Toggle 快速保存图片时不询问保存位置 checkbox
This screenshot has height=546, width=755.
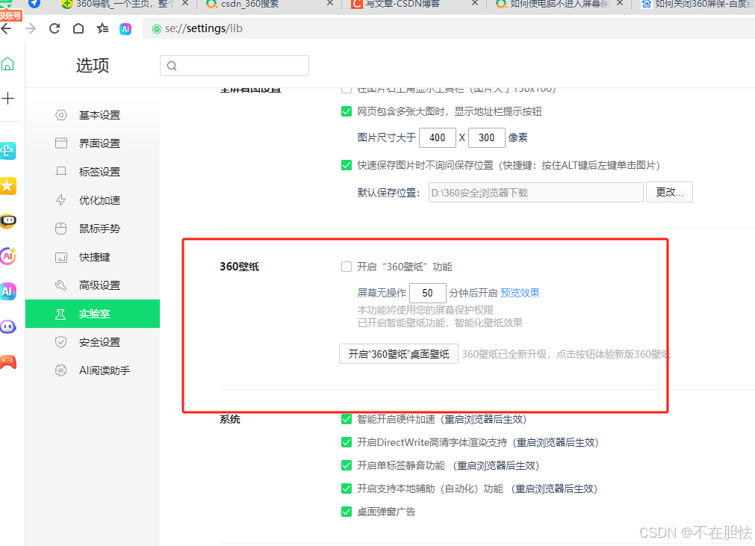(x=347, y=165)
